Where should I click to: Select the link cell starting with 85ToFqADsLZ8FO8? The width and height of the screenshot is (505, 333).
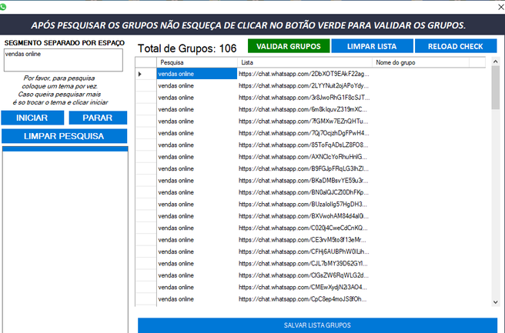304,145
